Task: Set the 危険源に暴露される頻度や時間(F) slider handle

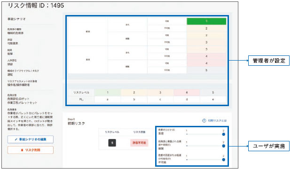Action: tap(223, 146)
